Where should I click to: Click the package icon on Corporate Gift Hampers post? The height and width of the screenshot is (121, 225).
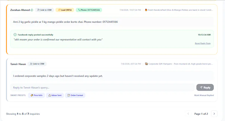point(146,64)
